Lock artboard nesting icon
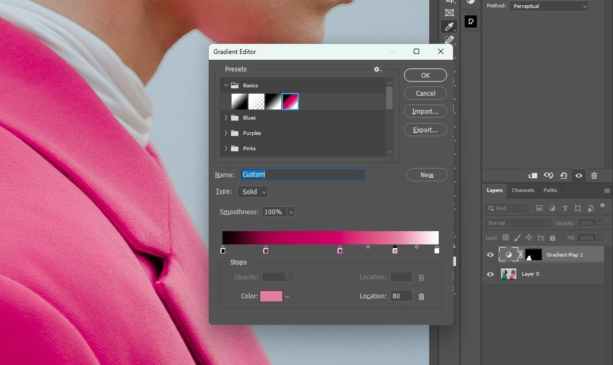Viewport: 613px width, 365px height. pos(540,238)
